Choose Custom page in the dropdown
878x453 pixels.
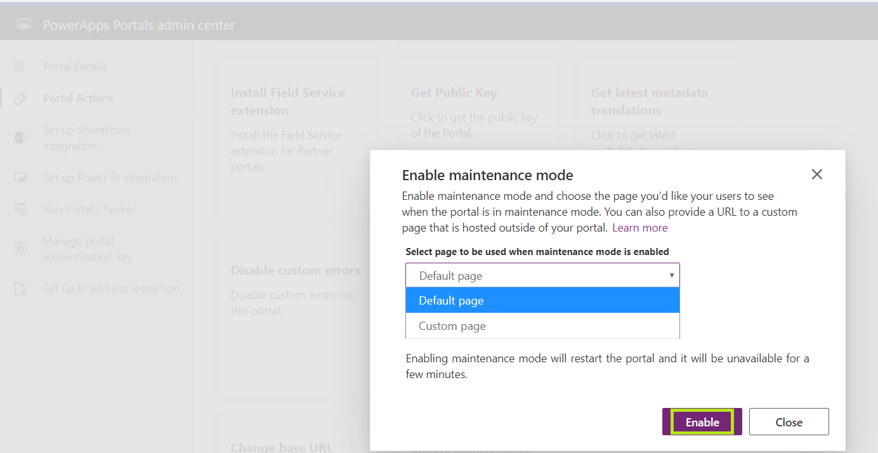coord(542,325)
